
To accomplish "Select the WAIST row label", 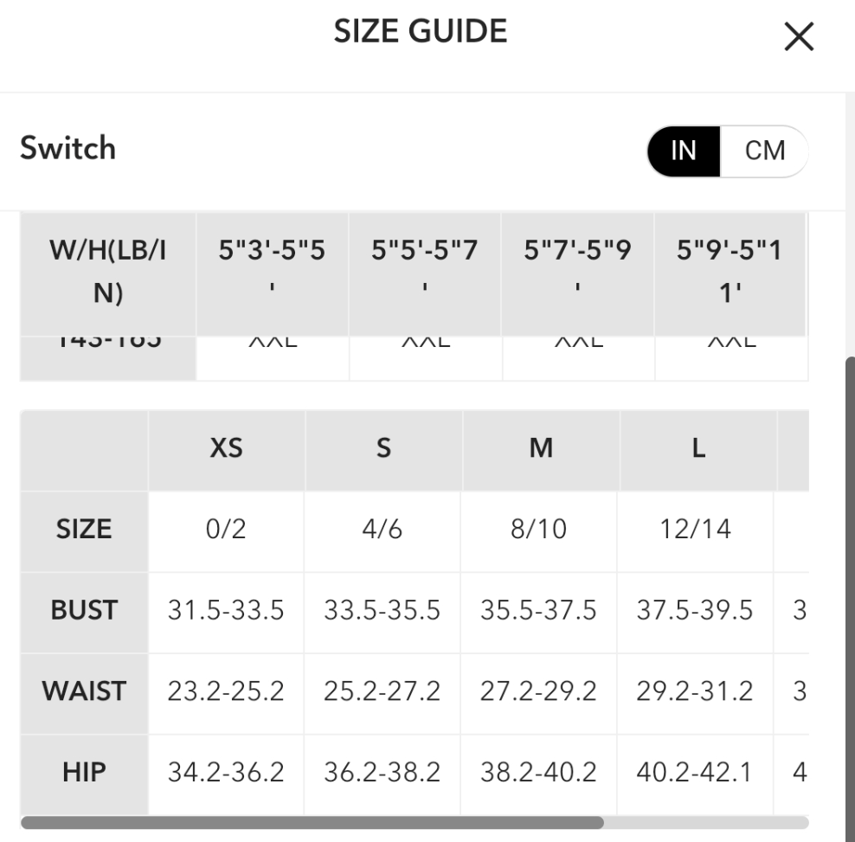I will (x=84, y=691).
